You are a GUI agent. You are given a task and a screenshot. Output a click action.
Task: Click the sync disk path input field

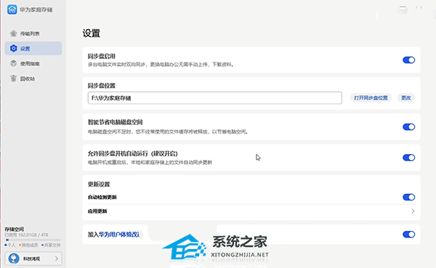coord(214,98)
